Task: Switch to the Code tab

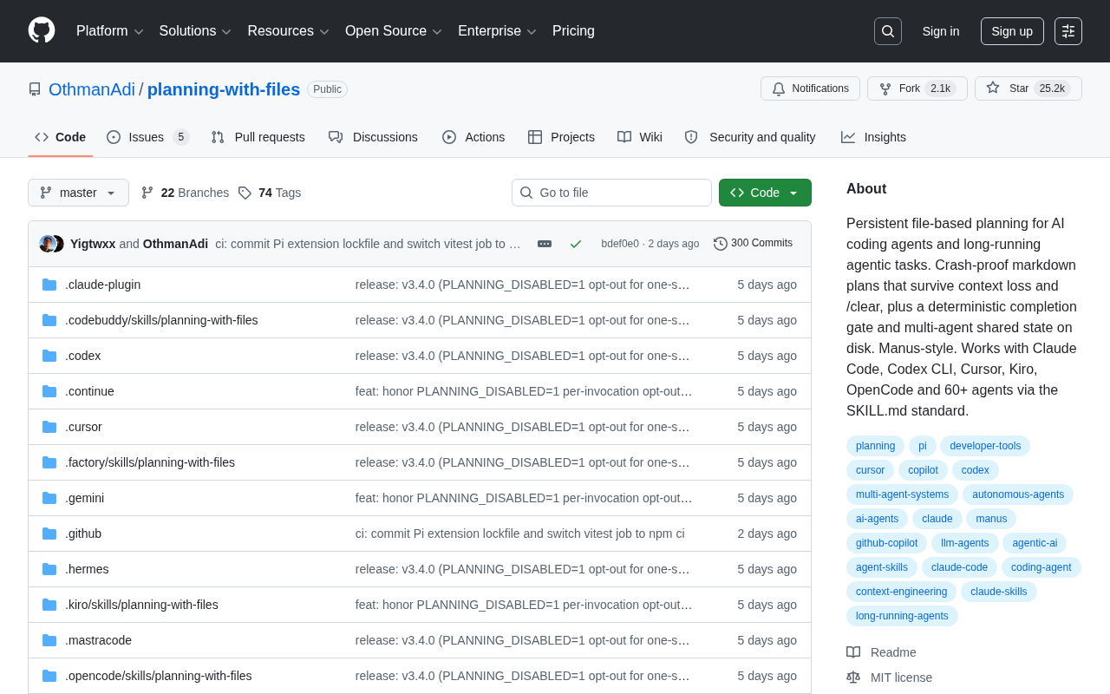Action: [61, 137]
